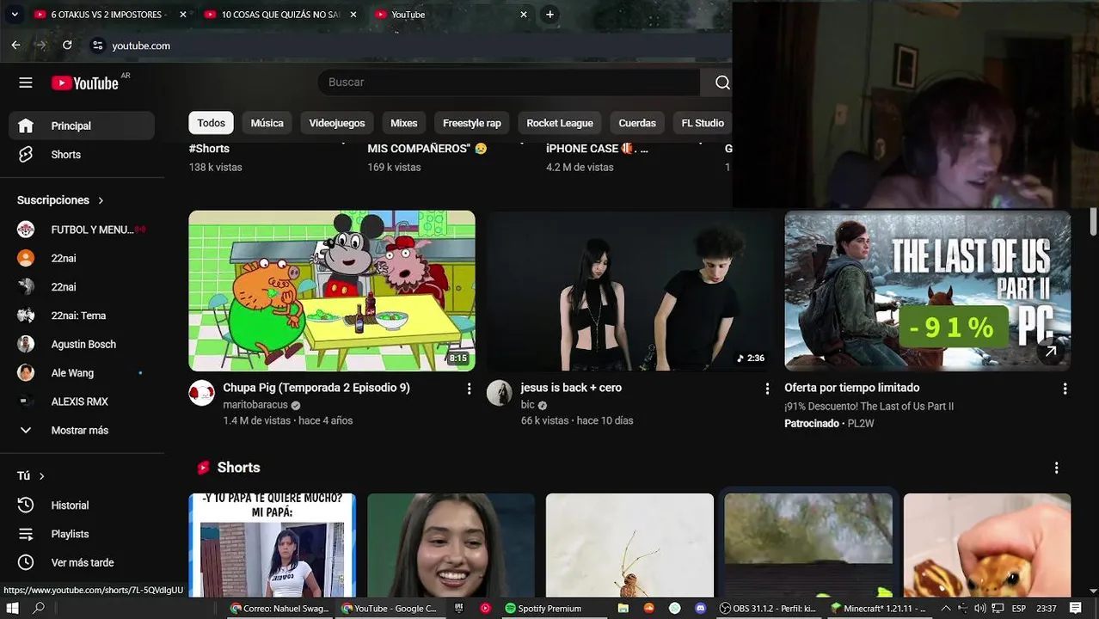The width and height of the screenshot is (1099, 619).
Task: View site information icon in address bar
Action: click(x=97, y=46)
